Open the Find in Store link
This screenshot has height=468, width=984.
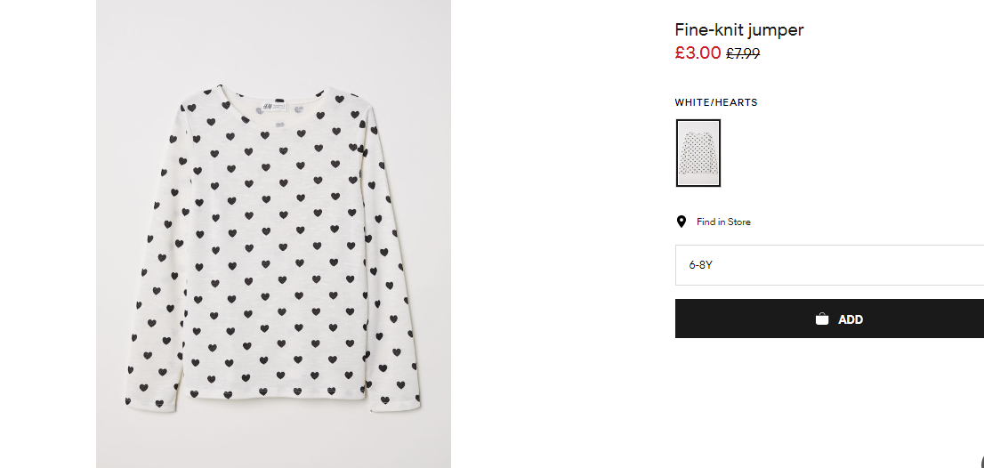[723, 222]
